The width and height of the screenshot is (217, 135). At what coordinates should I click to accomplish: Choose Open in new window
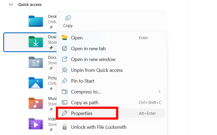tap(93, 59)
